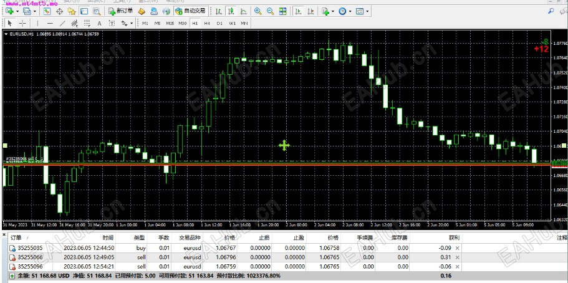This screenshot has height=283, width=568.
Task: Toggle chart shift icon
Action: pos(310,11)
